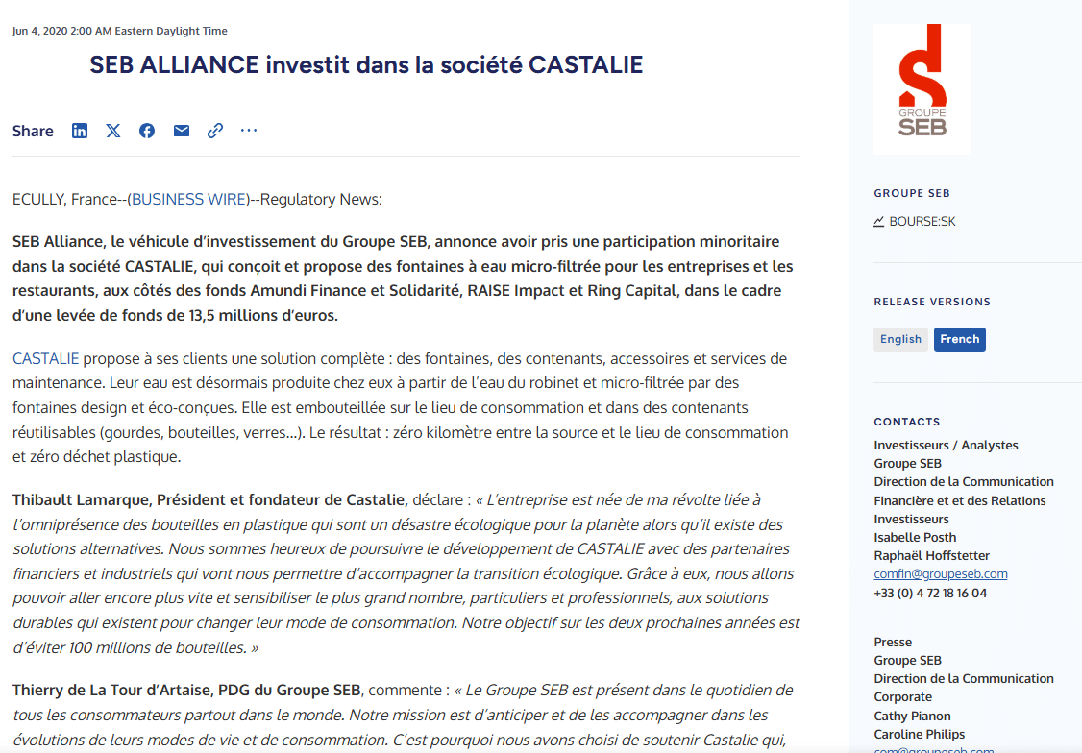Click the CONTACTS heading

pos(907,422)
